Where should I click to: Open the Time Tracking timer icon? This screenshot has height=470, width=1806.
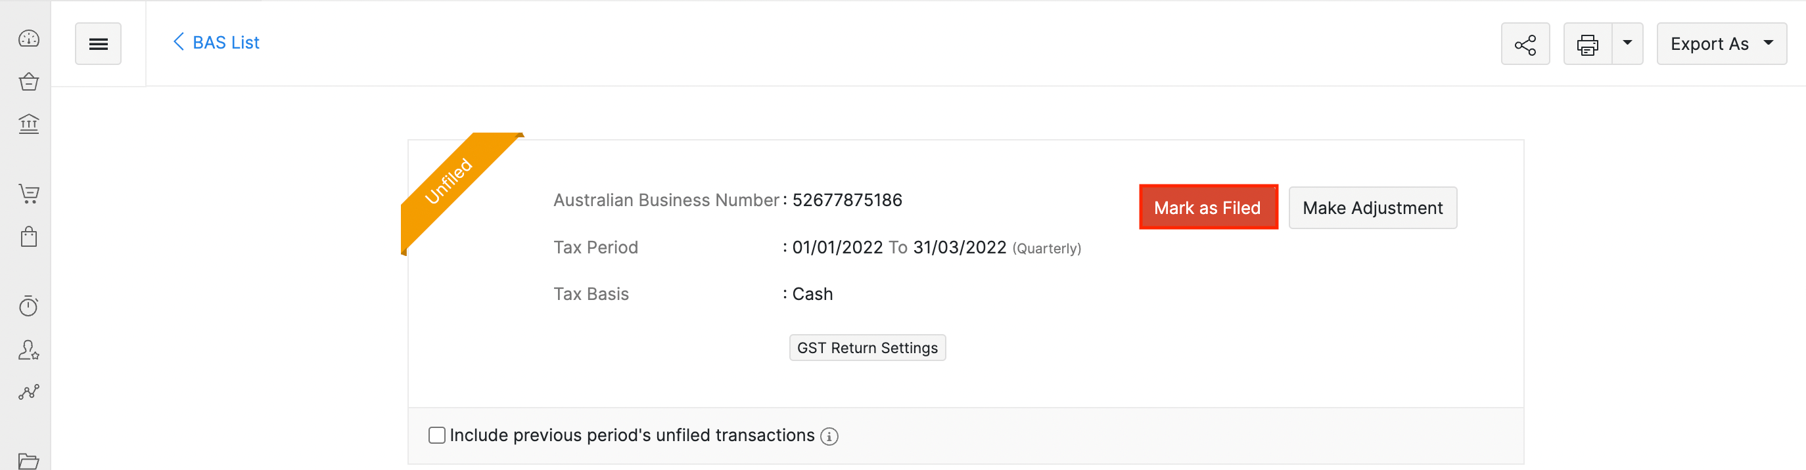[x=28, y=305]
